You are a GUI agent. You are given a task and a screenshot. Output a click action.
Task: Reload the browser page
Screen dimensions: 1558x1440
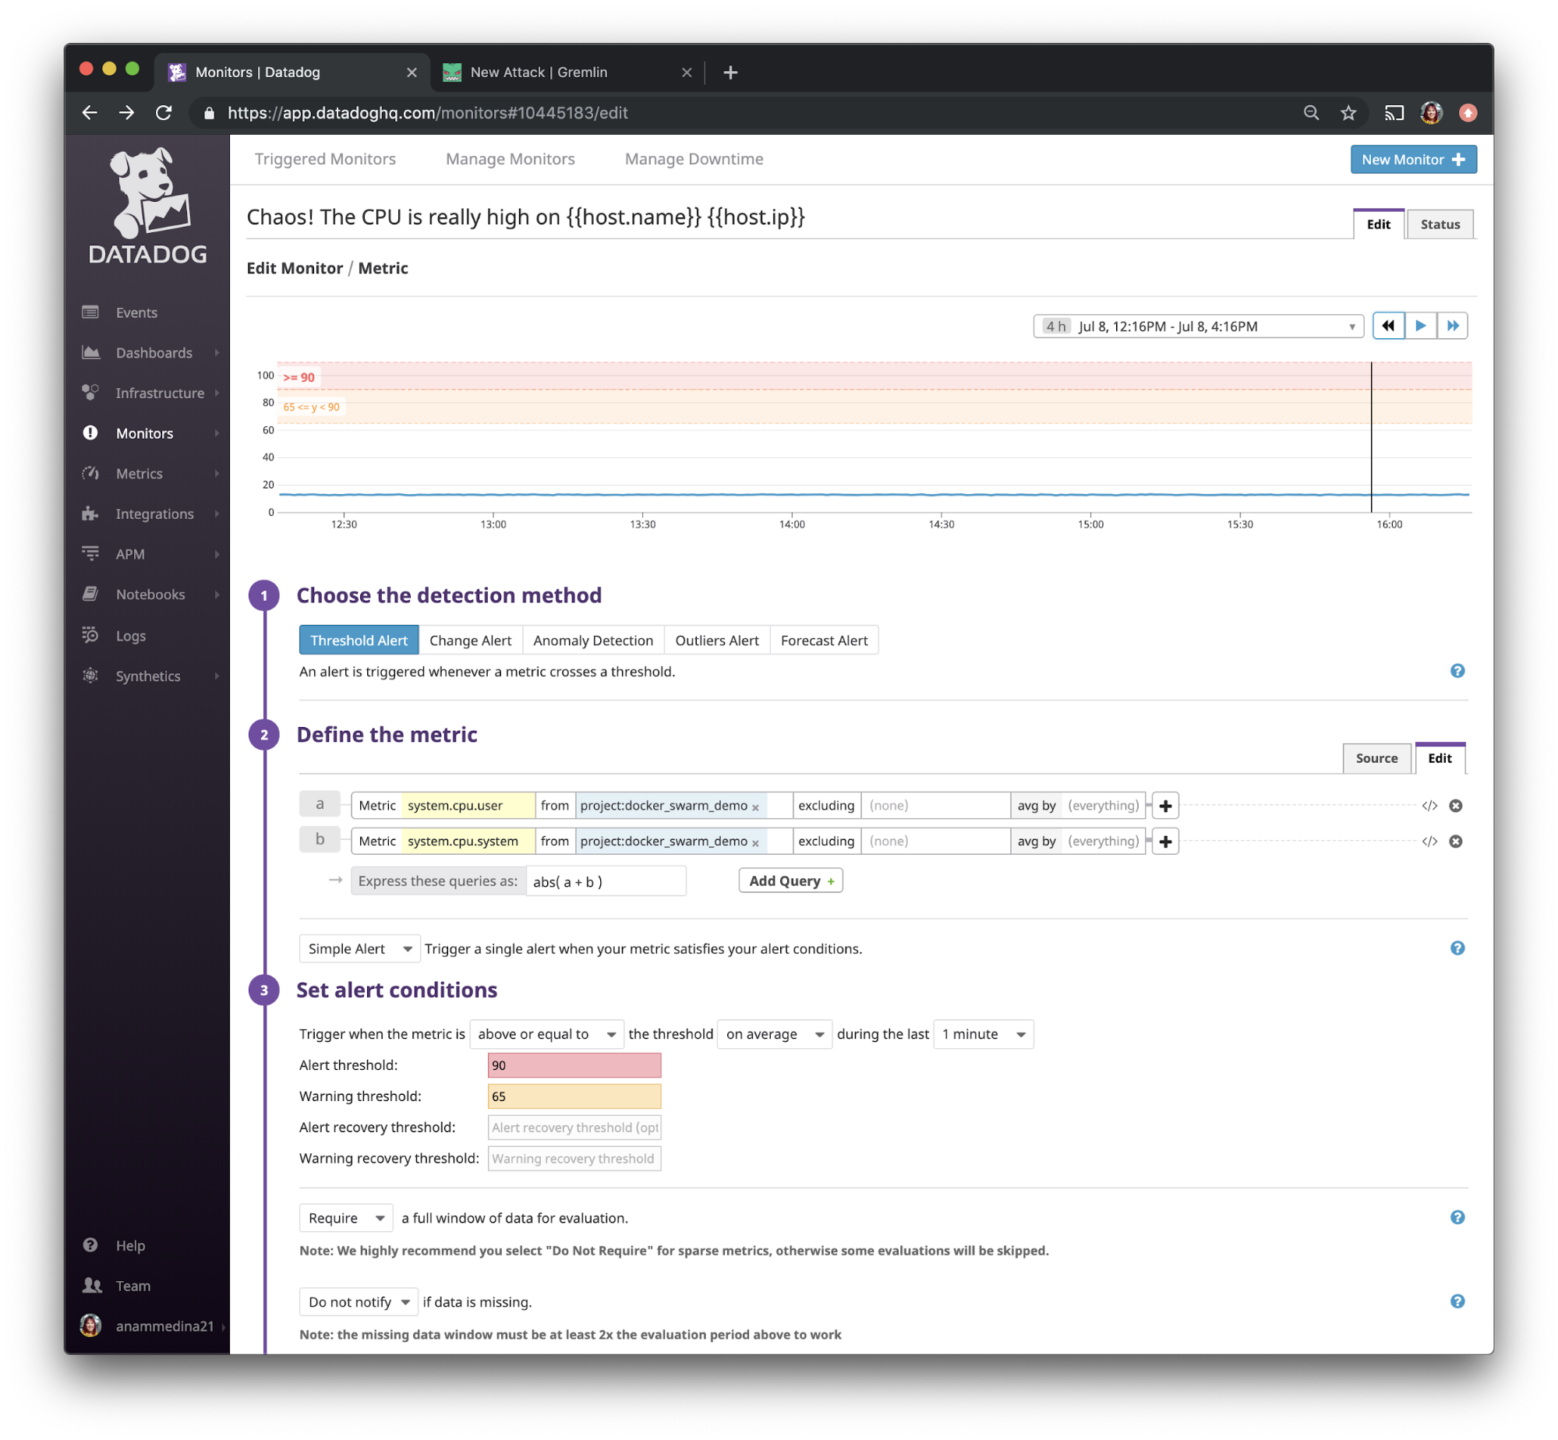(164, 113)
